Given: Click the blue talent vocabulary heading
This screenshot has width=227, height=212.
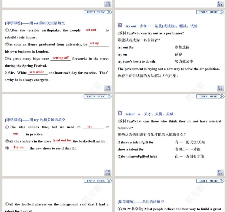Looking at the screenshot, I should point(130,114).
